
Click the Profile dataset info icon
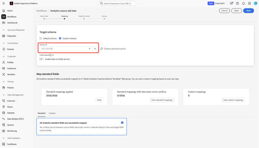click(50, 55)
